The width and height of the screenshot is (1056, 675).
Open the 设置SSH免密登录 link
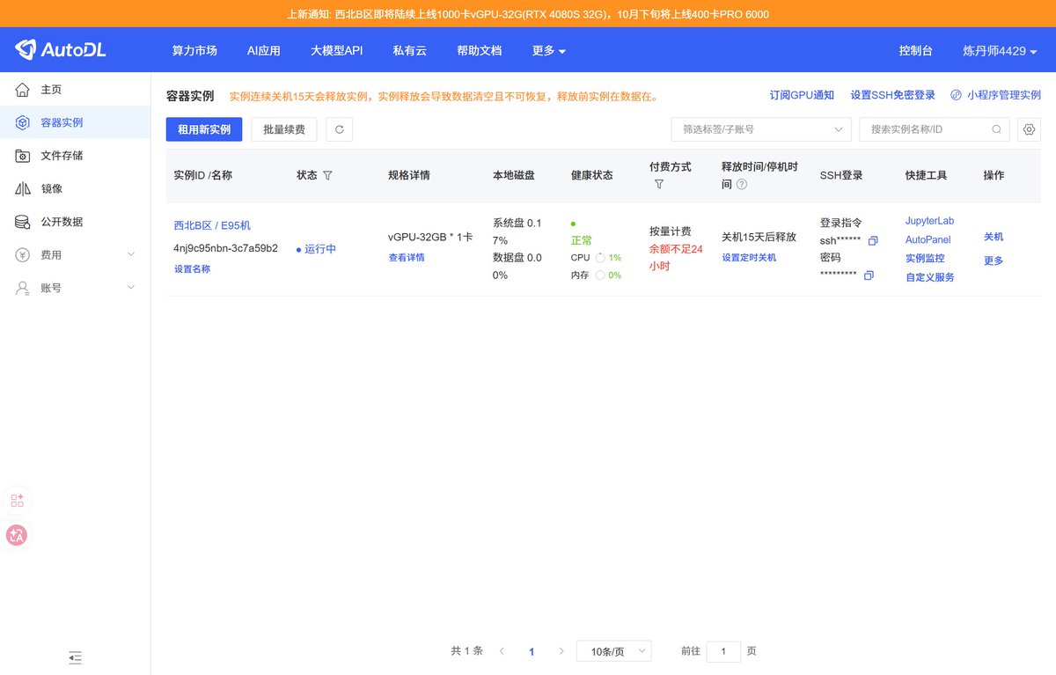pyautogui.click(x=893, y=95)
